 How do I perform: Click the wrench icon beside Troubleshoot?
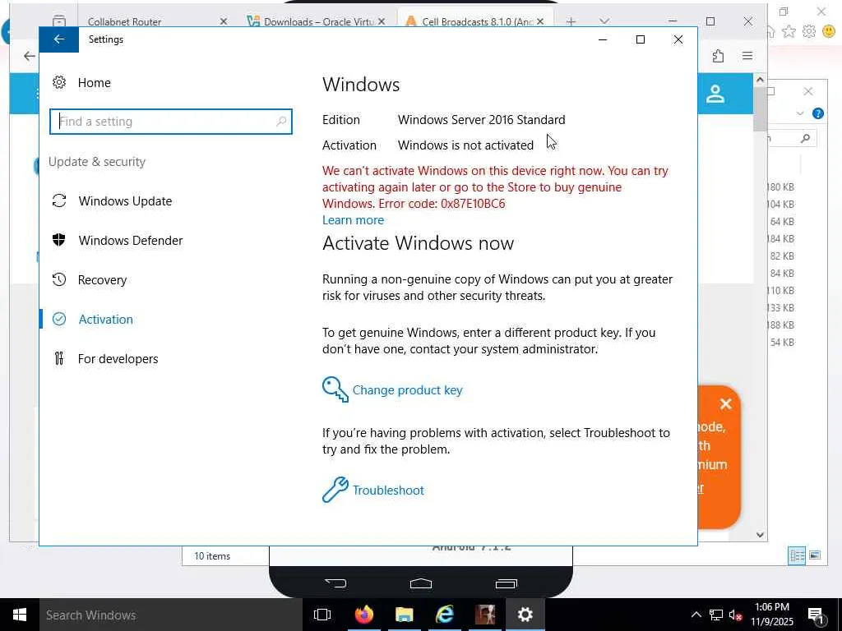click(x=335, y=490)
